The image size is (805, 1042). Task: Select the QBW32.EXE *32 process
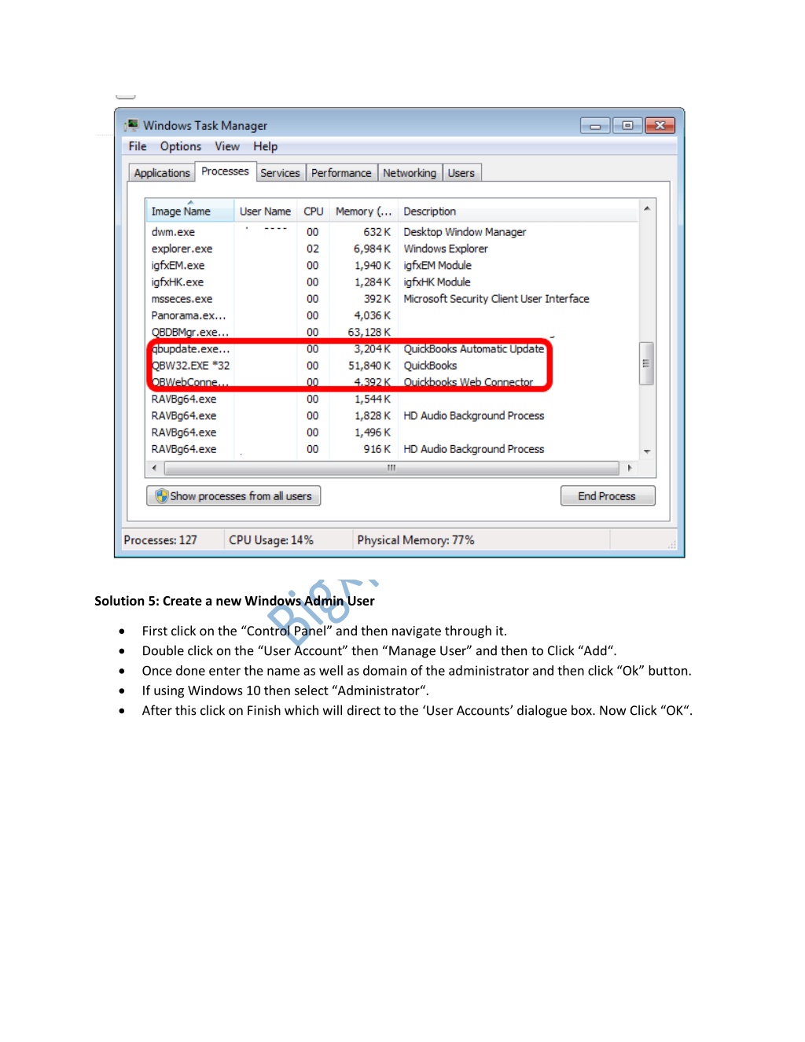[392, 366]
